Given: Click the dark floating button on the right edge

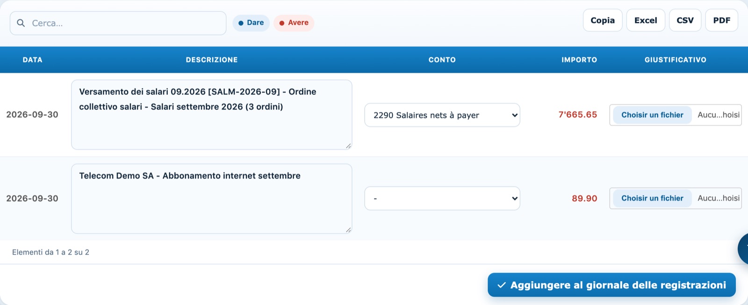Looking at the screenshot, I should 743,249.
